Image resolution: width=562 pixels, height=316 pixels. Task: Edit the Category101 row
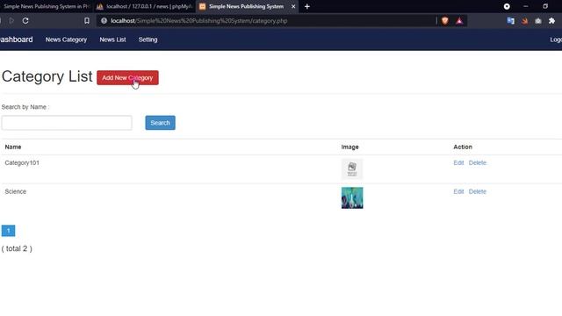point(458,162)
